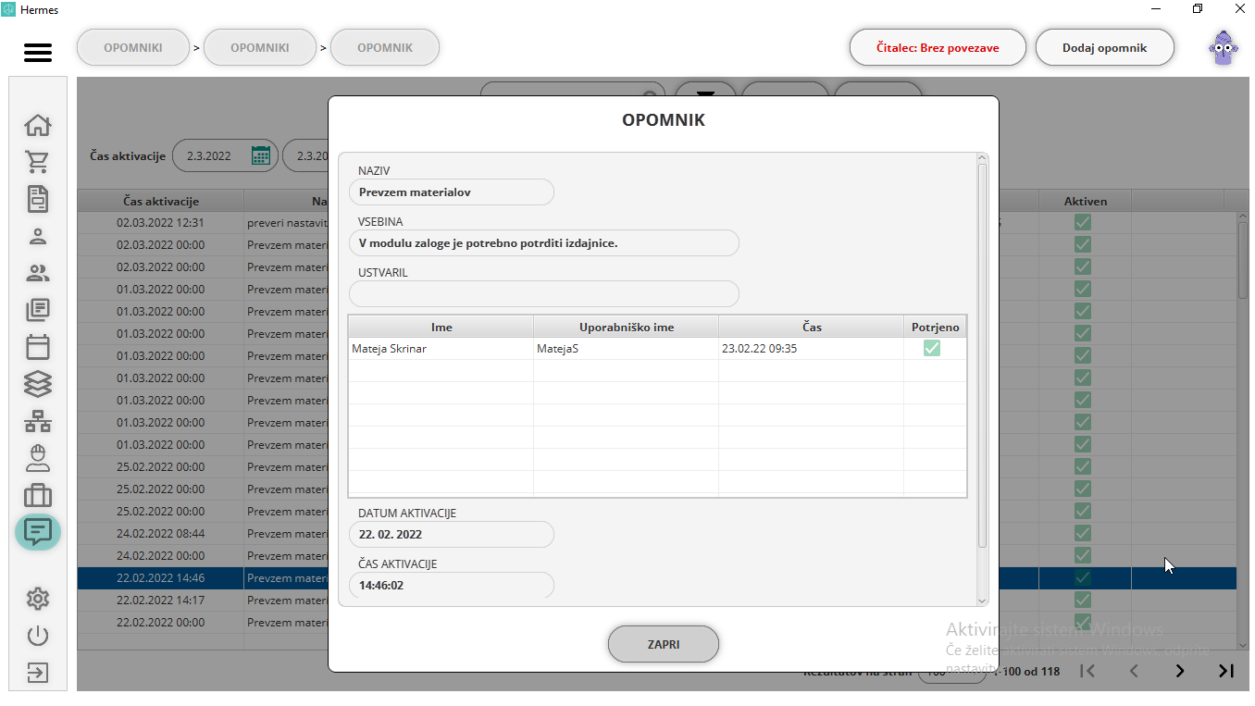Screen dimensions: 1255x706
Task: Go to Home via the house icon
Action: 38,125
